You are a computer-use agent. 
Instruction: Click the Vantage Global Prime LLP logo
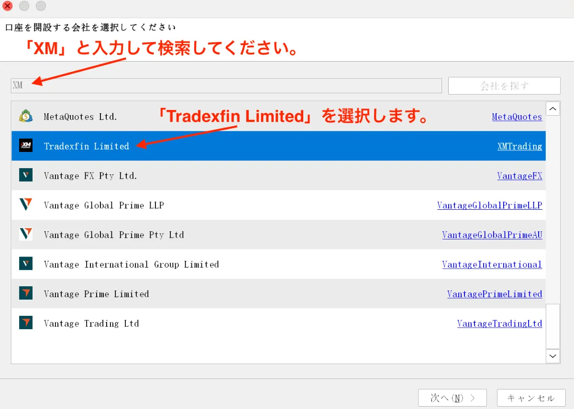click(26, 204)
